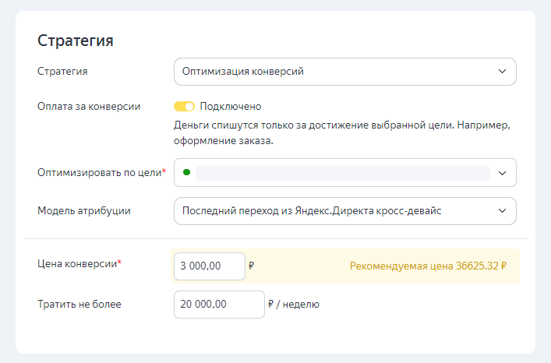This screenshot has width=551, height=363.
Task: Click the Оплата за конверсии field label
Action: (89, 106)
